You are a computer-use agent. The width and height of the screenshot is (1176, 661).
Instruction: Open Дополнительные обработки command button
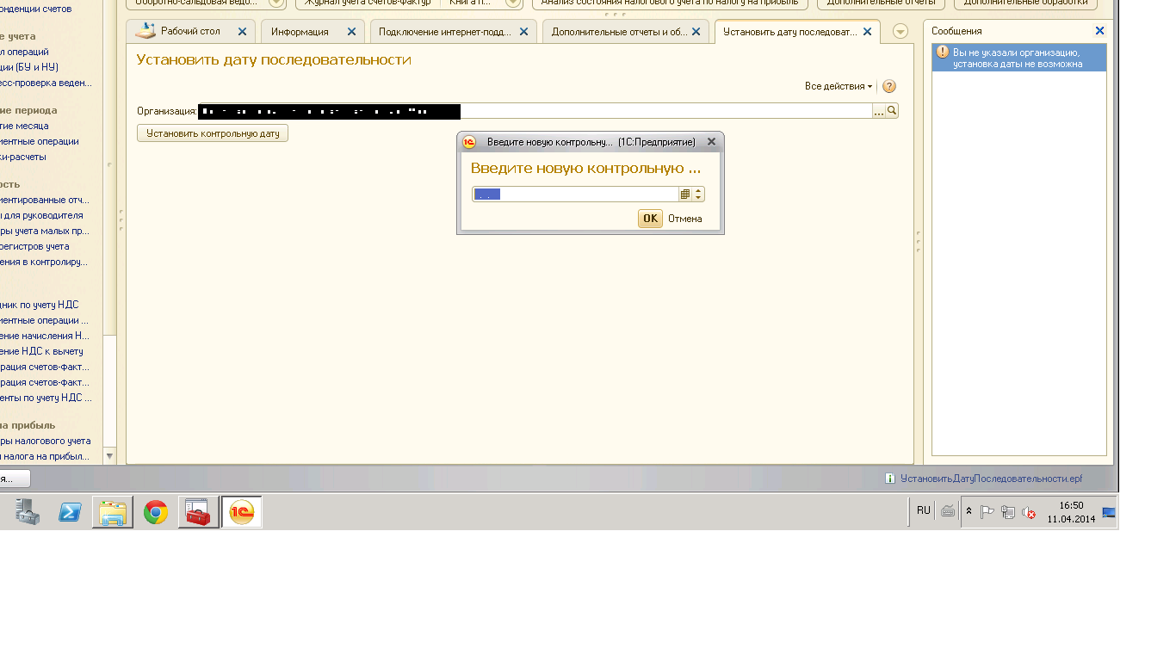(1025, 3)
